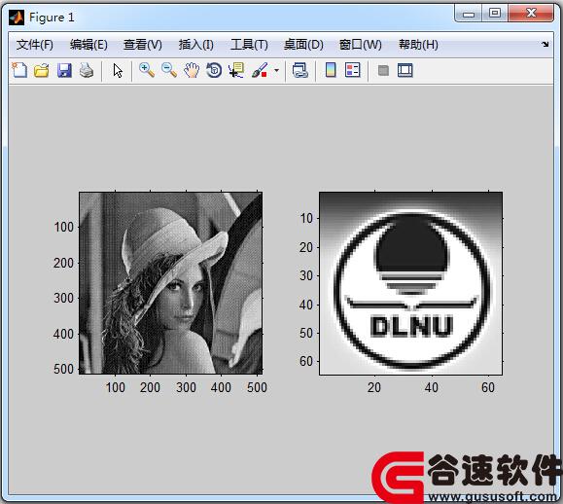This screenshot has width=563, height=504.
Task: Open the 工具(T) menu
Action: [x=249, y=45]
